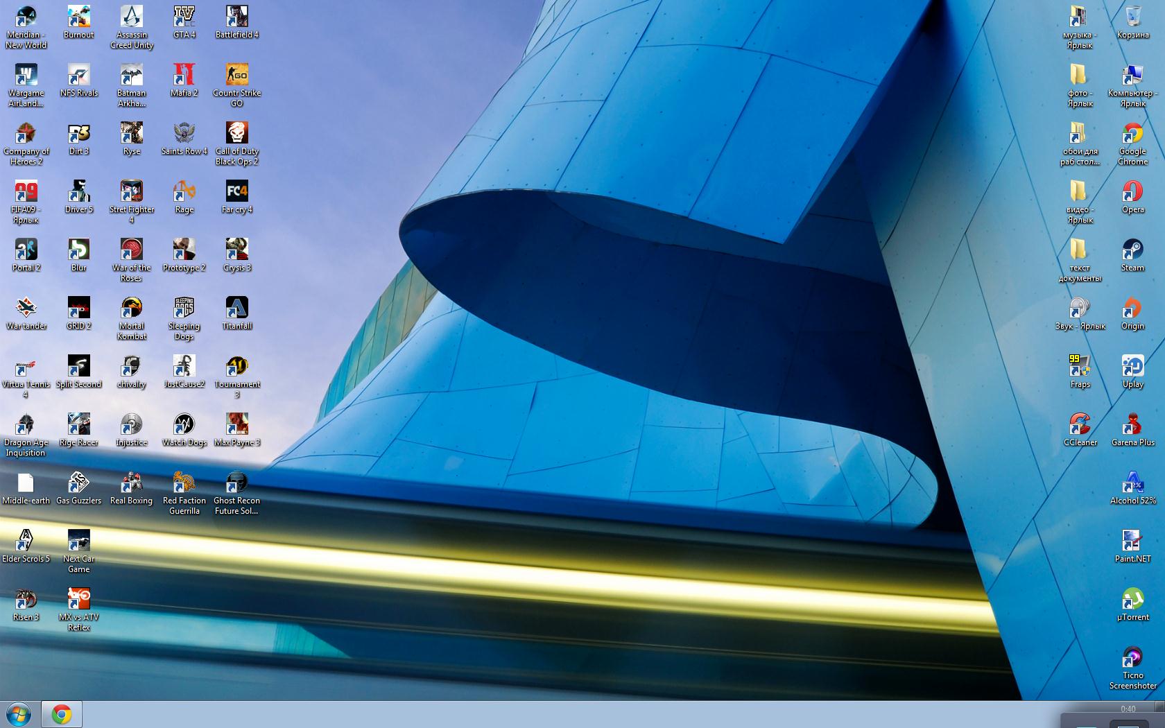
Task: Open the Middle-earth file icon
Action: [x=26, y=488]
